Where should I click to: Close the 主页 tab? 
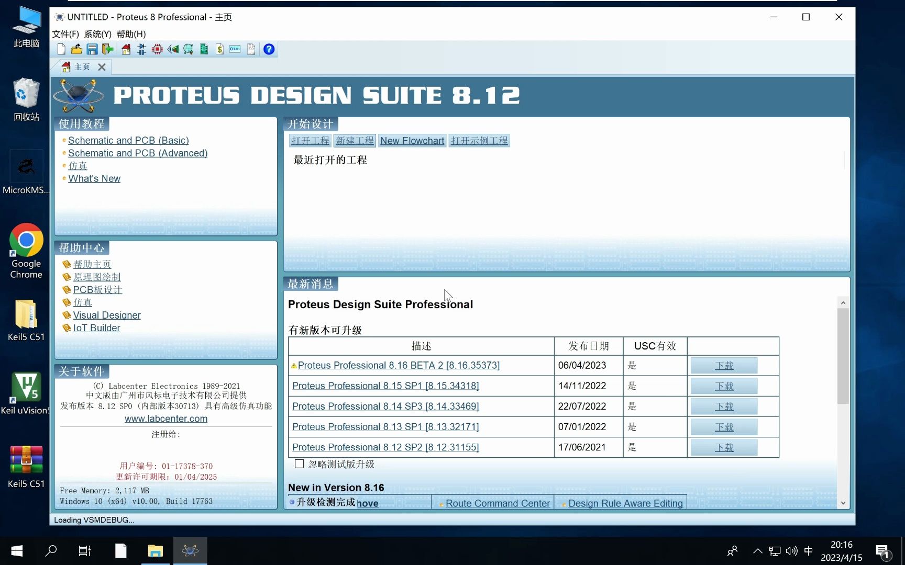(x=102, y=67)
